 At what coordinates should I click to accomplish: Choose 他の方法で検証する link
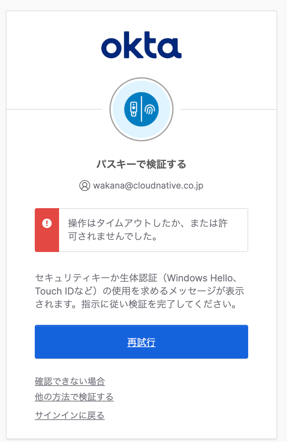coord(74,397)
